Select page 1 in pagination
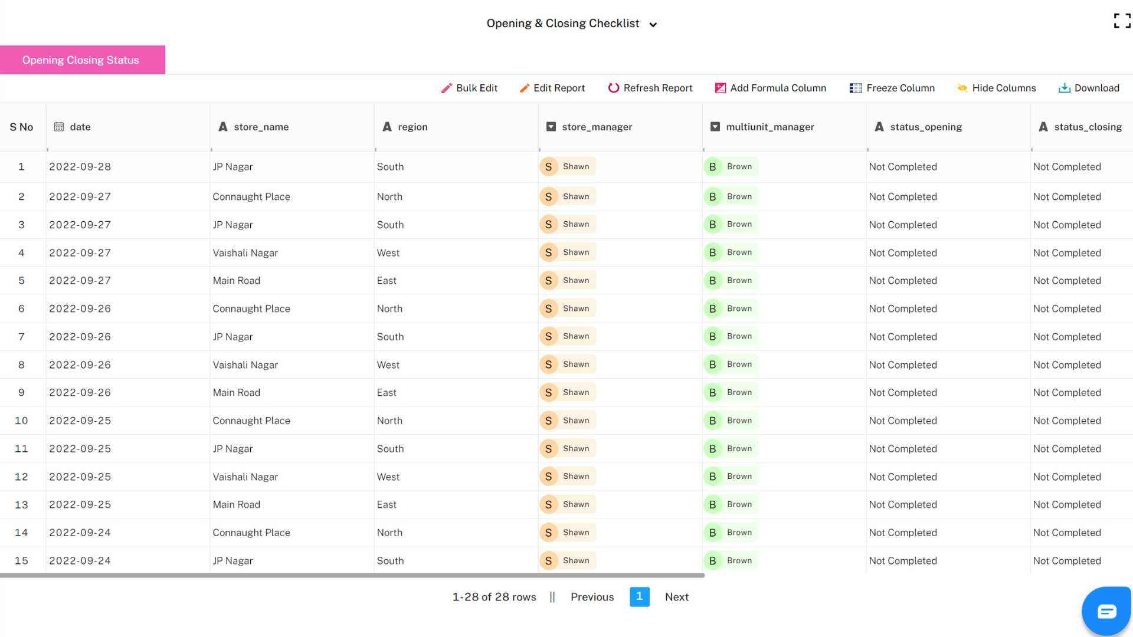 [639, 597]
